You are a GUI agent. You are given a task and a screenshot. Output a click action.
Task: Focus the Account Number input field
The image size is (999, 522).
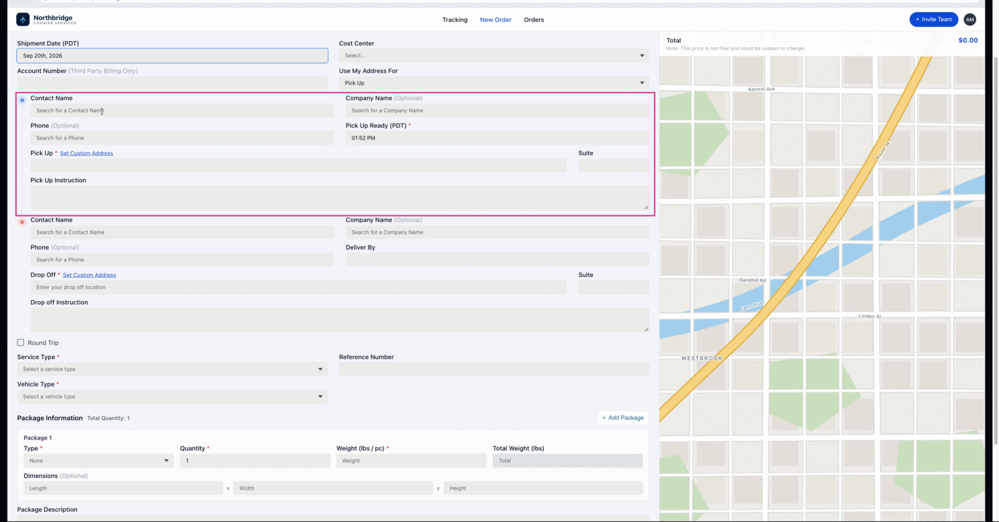[x=172, y=83]
